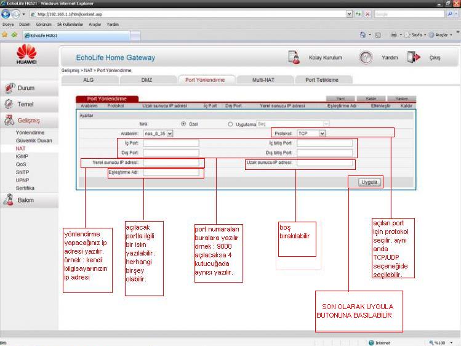Open the zoom level %100 dropdown arrow
Viewport: 461px width, 346px height.
click(451, 343)
